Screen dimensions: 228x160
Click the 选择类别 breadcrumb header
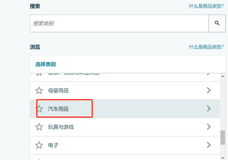pyautogui.click(x=46, y=64)
